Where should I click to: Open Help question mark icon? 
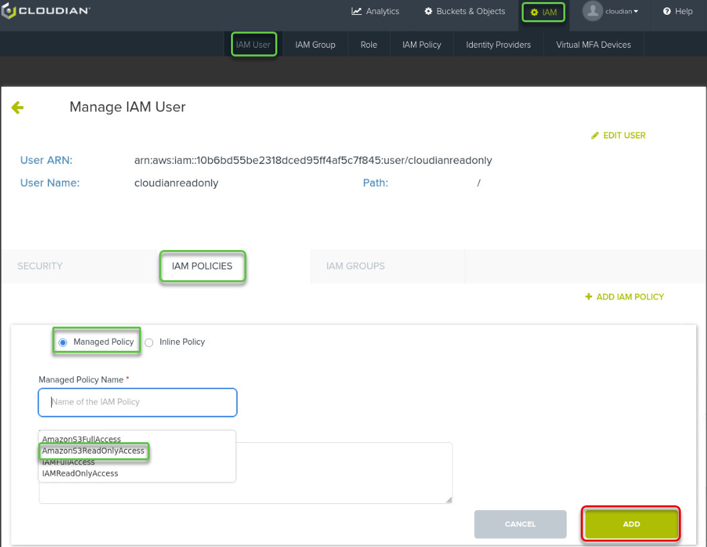pos(667,11)
